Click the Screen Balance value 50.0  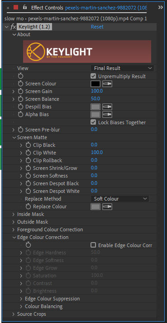(x=95, y=98)
